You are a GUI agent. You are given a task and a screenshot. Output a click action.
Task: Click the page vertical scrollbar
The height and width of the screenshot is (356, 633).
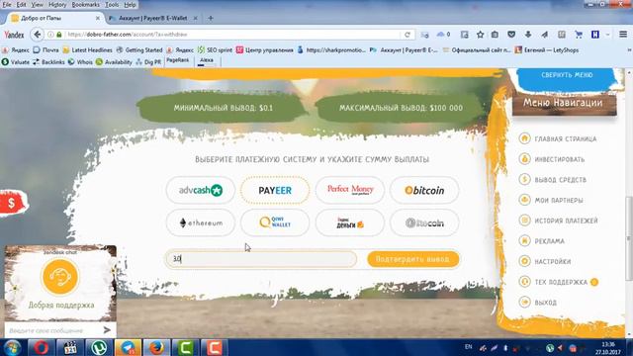click(x=629, y=238)
